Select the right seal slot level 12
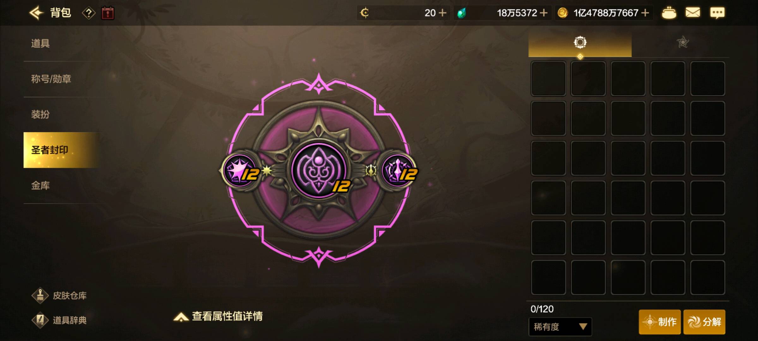The image size is (758, 341). click(x=399, y=170)
